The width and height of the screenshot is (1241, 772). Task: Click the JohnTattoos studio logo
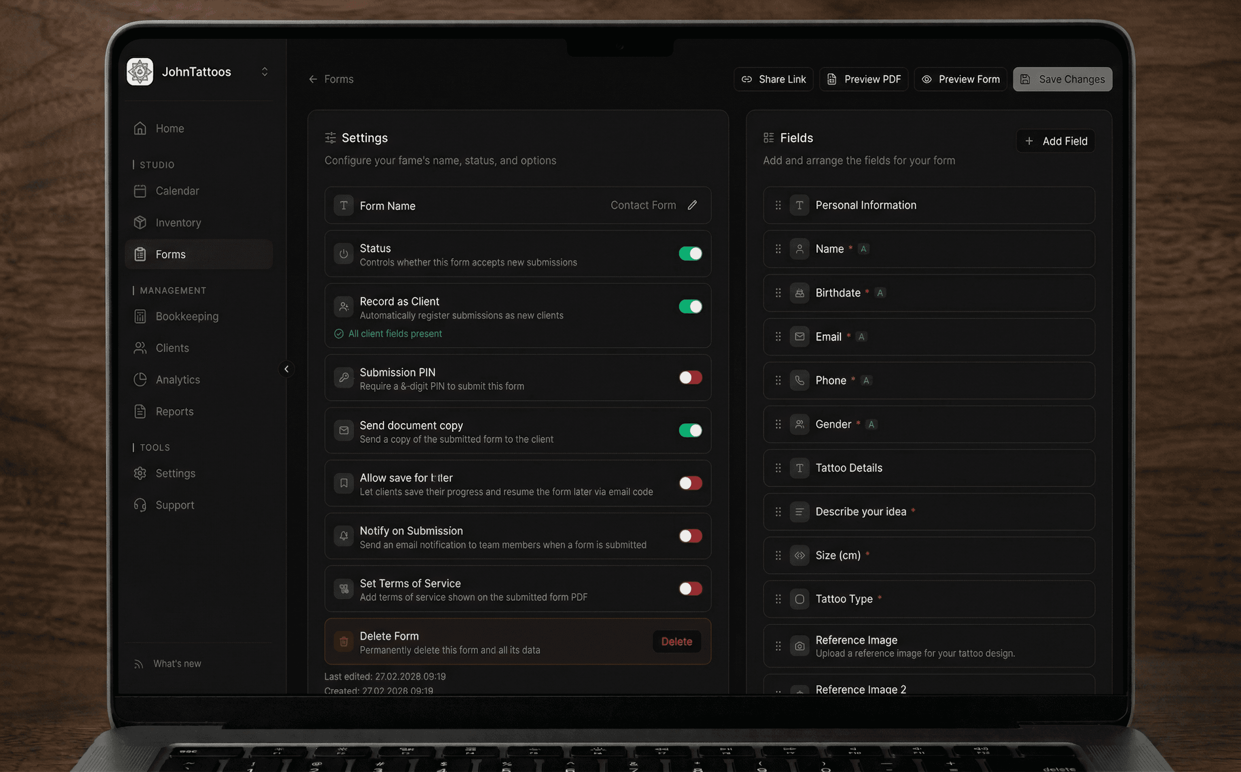(x=140, y=71)
